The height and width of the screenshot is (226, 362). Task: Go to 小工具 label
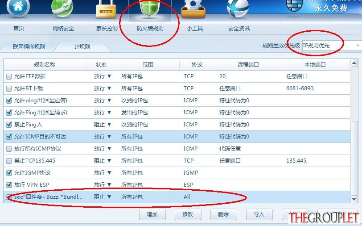tap(195, 29)
